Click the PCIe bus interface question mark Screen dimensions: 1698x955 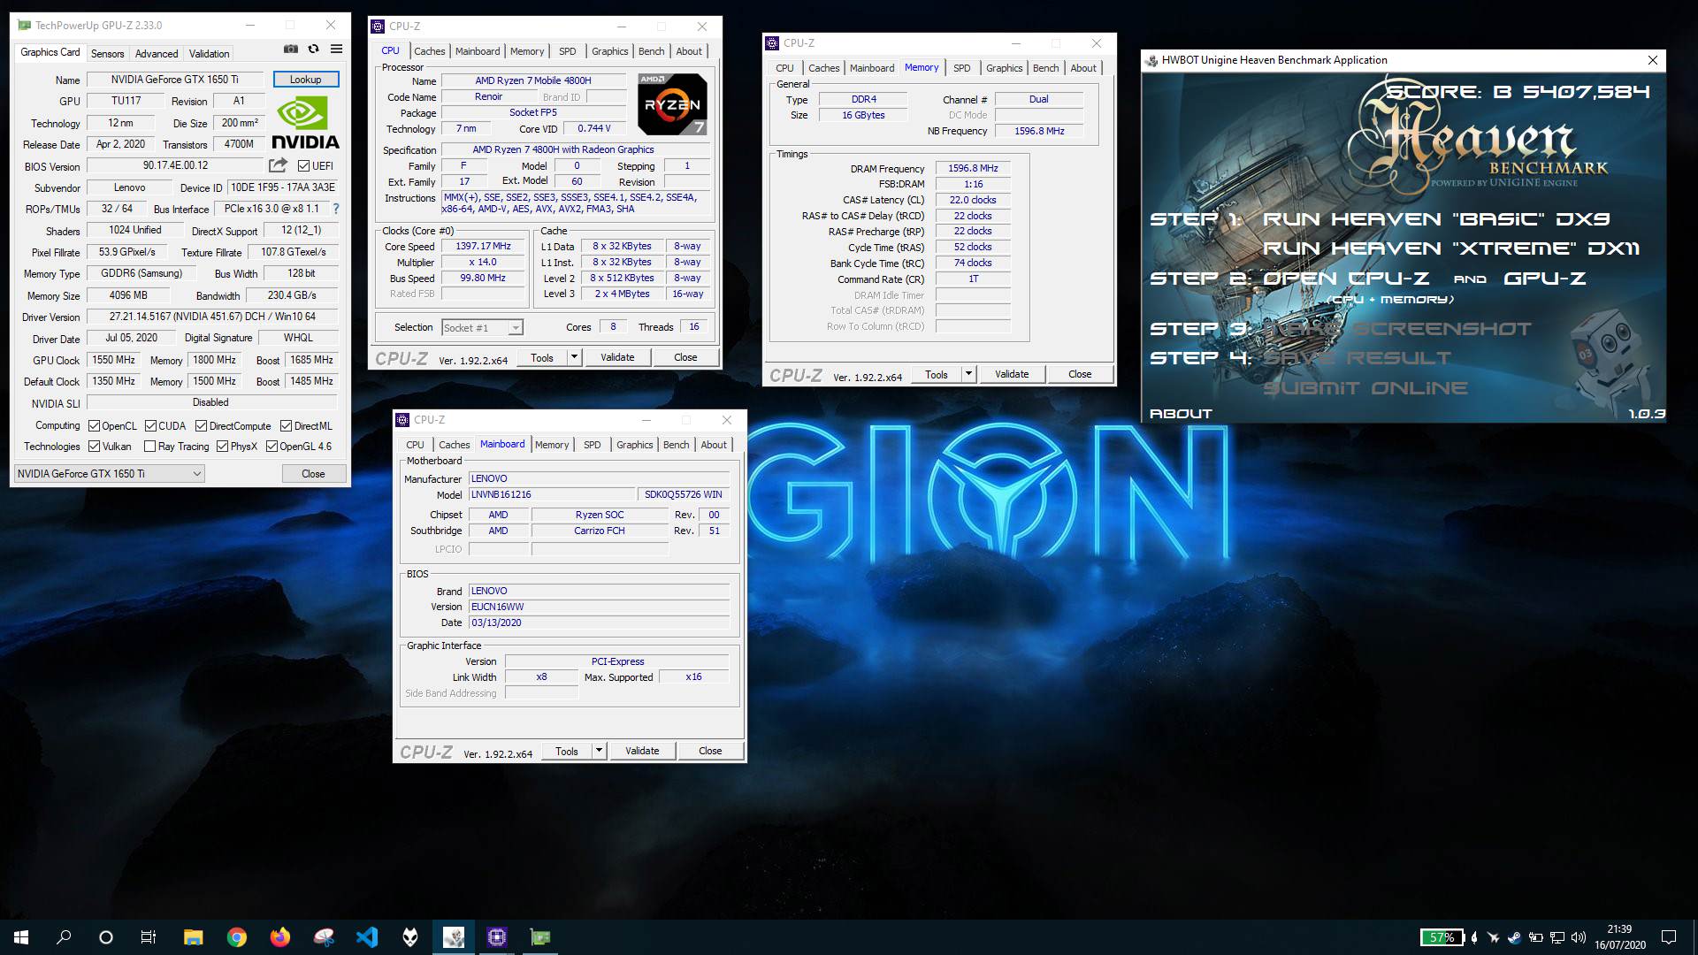tap(336, 209)
